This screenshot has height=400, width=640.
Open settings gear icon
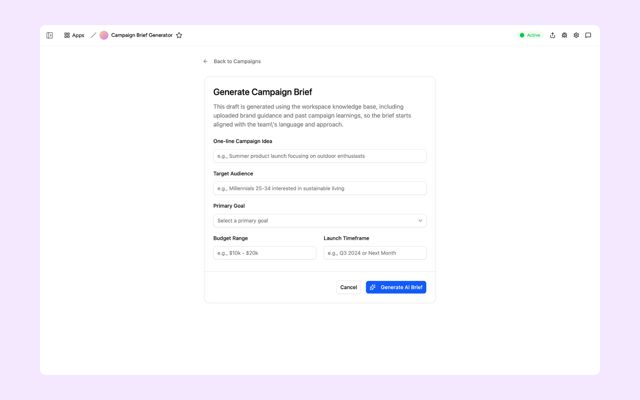[576, 35]
